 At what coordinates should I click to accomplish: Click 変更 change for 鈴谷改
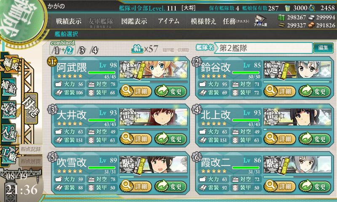coord(314,91)
